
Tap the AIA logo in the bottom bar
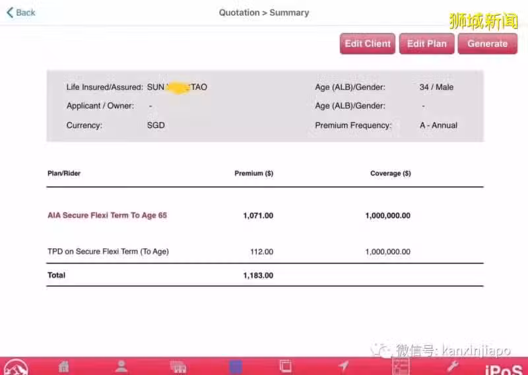tap(15, 367)
